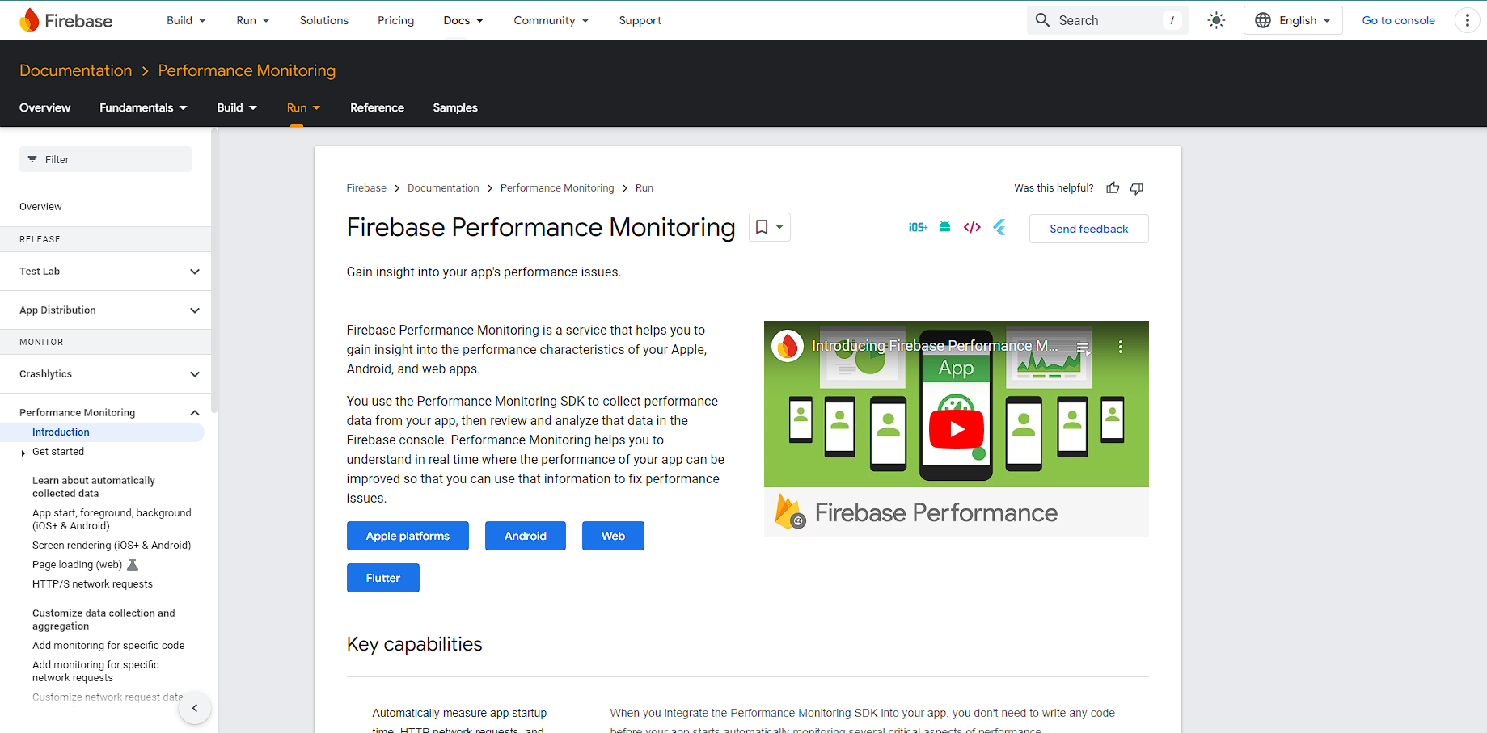This screenshot has width=1487, height=733.
Task: Toggle the light/dark theme sun icon
Action: 1216,20
